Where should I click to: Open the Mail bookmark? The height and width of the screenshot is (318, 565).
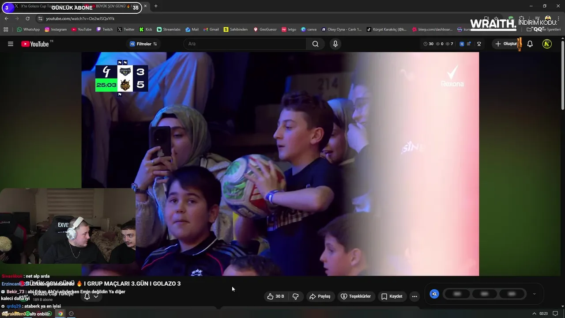click(192, 30)
